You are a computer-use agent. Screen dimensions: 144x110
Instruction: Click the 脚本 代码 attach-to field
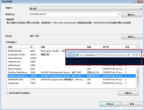pos(75,36)
